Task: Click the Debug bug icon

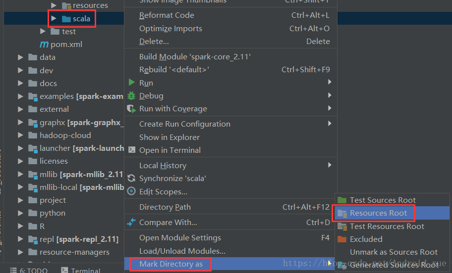Action: (x=131, y=95)
